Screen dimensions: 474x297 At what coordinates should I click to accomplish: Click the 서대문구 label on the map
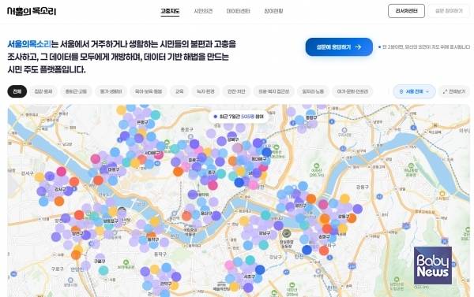(x=152, y=153)
